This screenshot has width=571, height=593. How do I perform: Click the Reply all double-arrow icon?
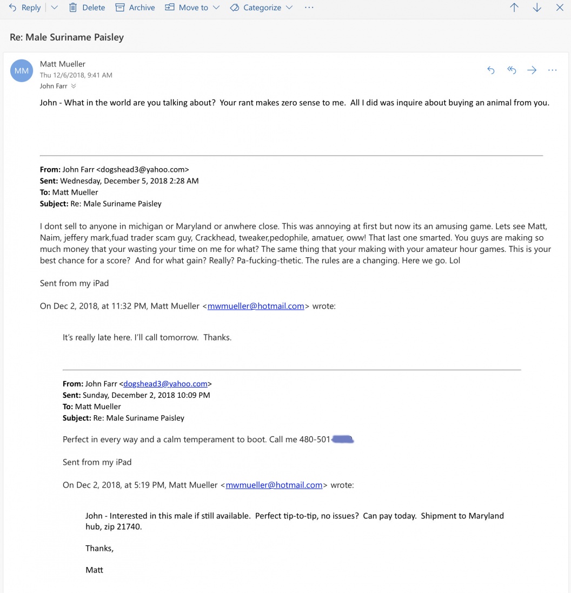(x=512, y=70)
